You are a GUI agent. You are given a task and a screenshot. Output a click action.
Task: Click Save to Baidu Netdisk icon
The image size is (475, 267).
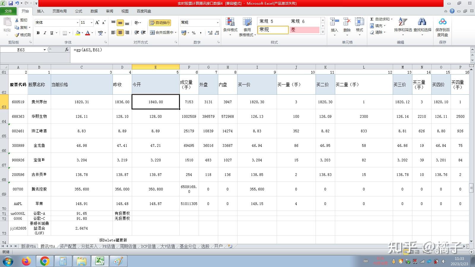(442, 22)
